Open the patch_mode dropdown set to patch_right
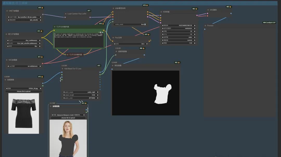281x157 pixels. click(81, 92)
